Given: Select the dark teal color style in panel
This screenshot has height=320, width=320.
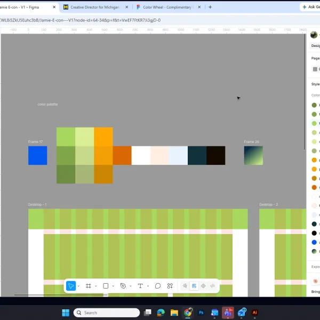Looking at the screenshot, I should coord(314,224).
